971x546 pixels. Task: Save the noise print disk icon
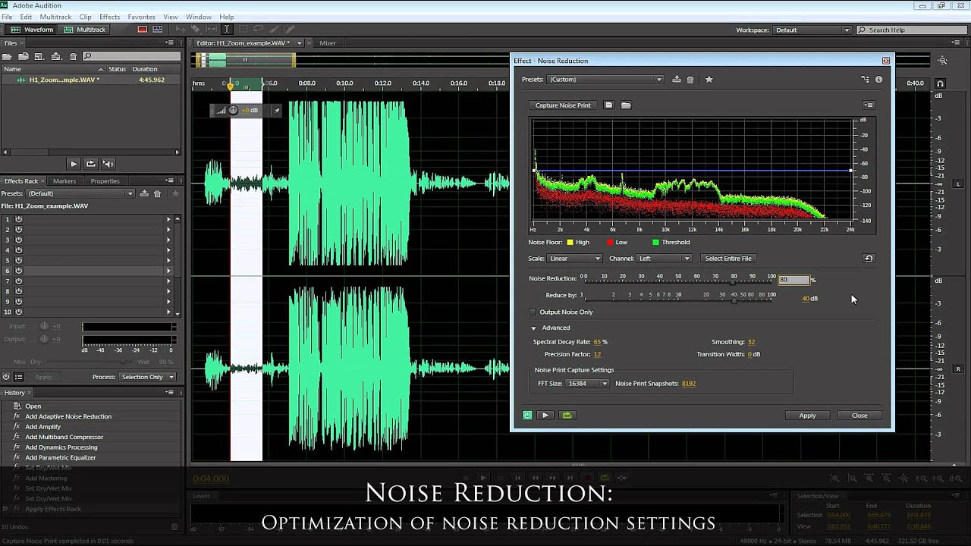tap(608, 105)
